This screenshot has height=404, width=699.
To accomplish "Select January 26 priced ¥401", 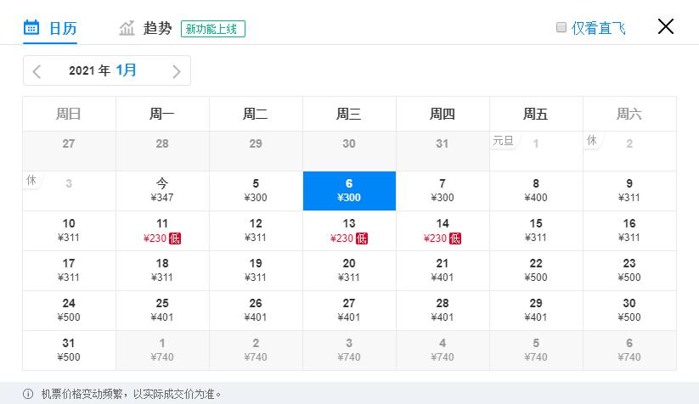I will (256, 311).
